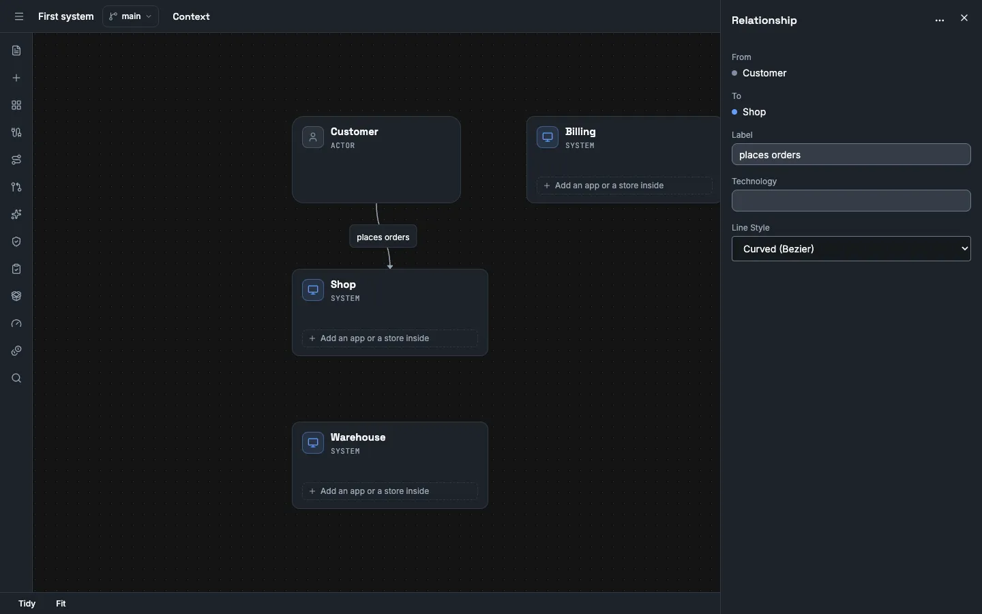Open the connectors icon below the grid icon
This screenshot has width=982, height=614.
pos(16,132)
